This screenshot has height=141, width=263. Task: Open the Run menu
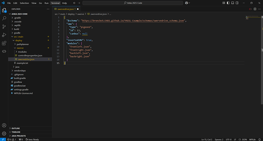tap(47, 3)
